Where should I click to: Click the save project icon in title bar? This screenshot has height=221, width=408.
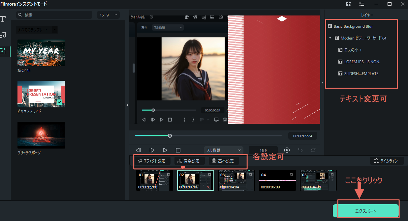click(349, 4)
